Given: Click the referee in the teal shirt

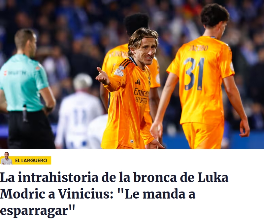Looking at the screenshot, I should pos(27,89).
